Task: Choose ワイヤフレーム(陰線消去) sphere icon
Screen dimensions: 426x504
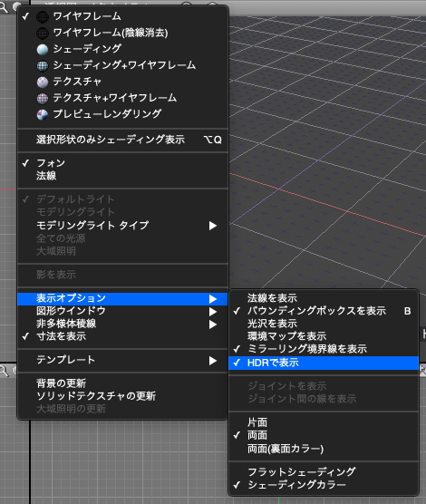Action: [43, 33]
